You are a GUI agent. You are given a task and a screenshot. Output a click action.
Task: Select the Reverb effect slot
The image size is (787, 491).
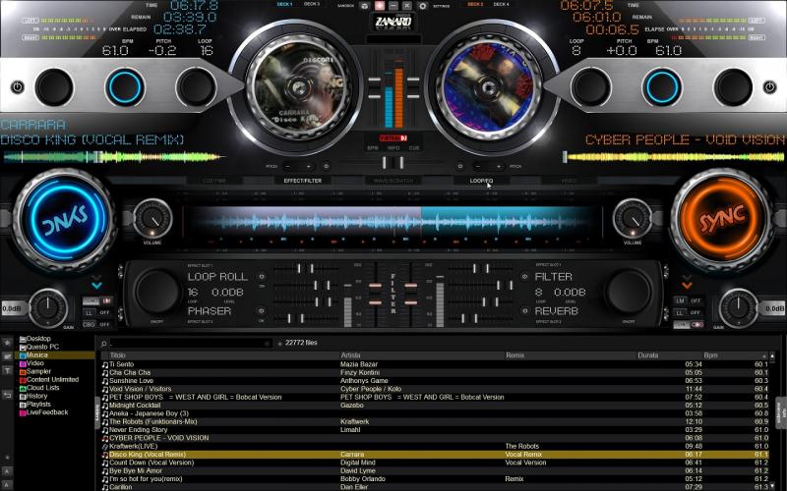[557, 311]
